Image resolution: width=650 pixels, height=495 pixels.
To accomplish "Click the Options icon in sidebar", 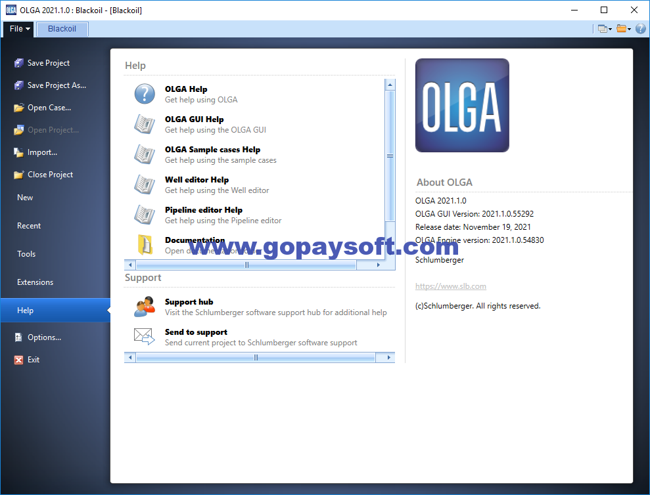I will [18, 337].
